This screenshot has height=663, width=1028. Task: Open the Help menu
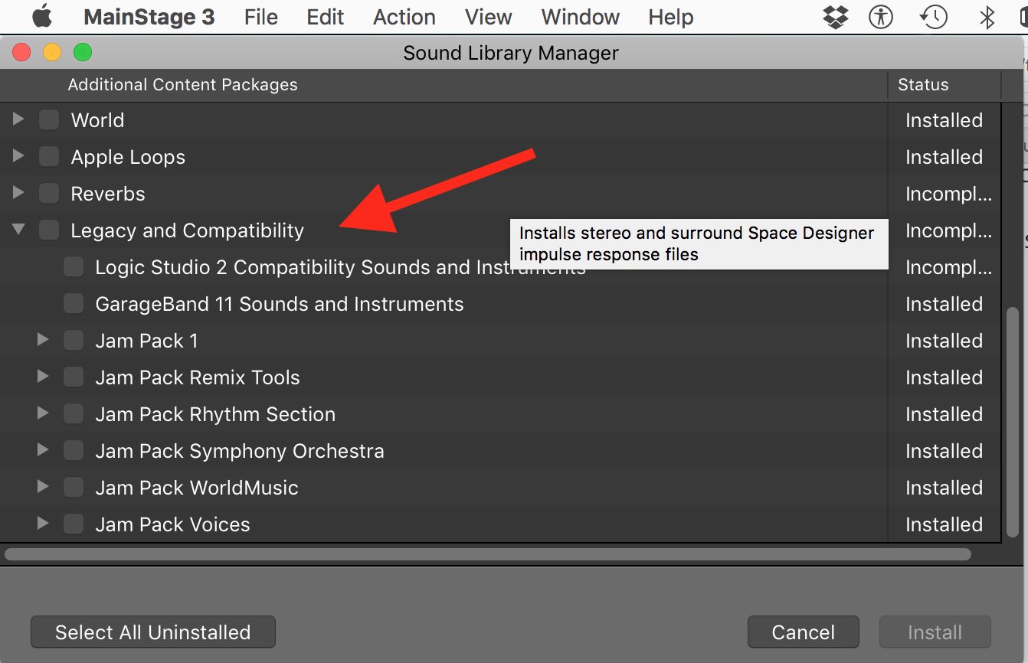671,17
